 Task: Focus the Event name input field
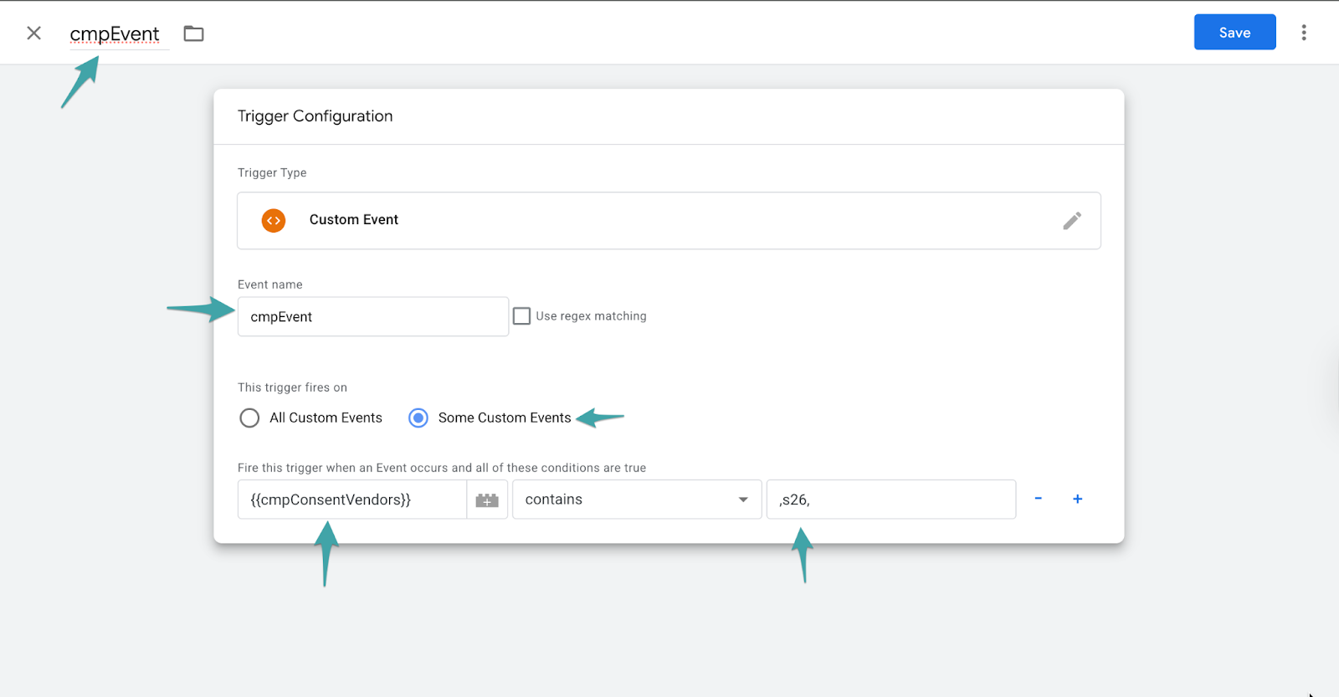point(372,317)
